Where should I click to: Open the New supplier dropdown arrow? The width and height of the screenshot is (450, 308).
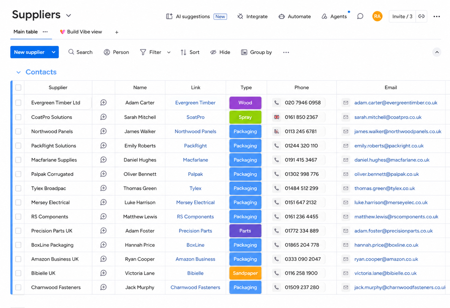(x=53, y=52)
